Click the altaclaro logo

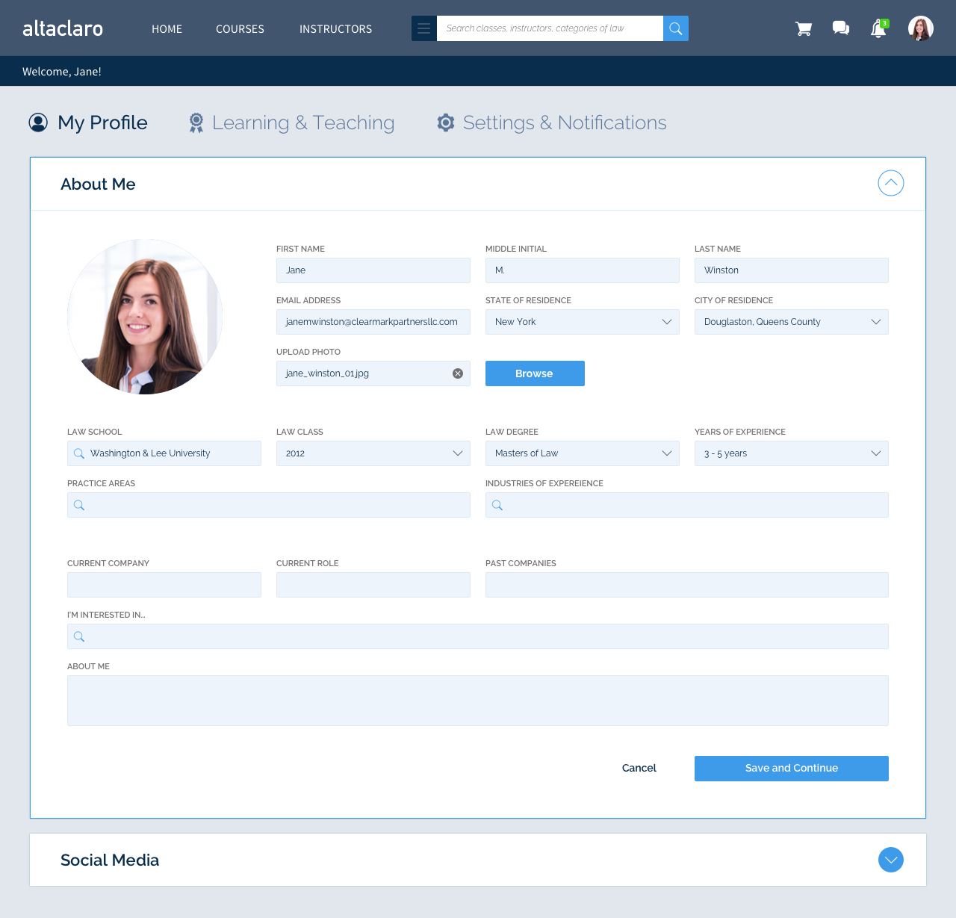(x=63, y=28)
